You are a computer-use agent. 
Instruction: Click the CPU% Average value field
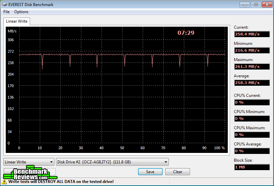tap(252, 151)
